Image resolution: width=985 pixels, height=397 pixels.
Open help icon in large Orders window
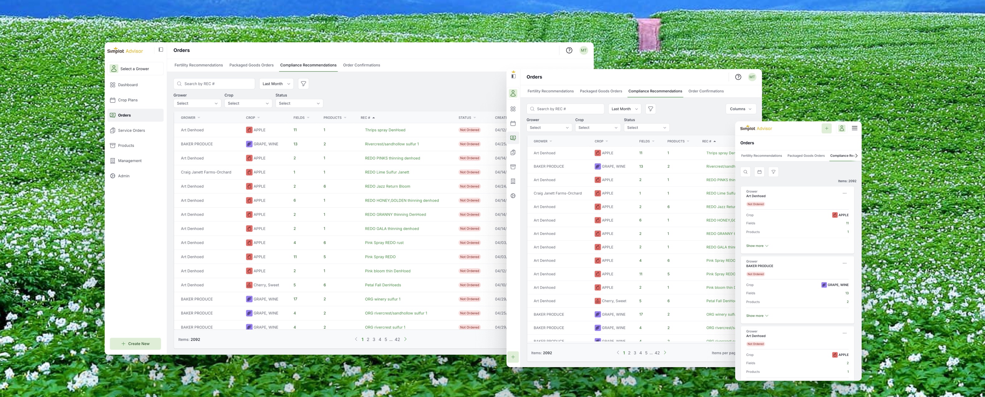coord(569,50)
